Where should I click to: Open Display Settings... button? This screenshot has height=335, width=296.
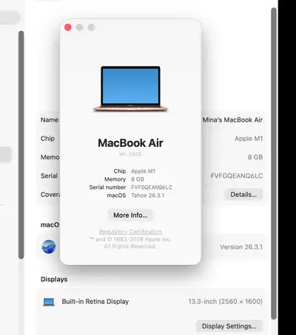[229, 326]
